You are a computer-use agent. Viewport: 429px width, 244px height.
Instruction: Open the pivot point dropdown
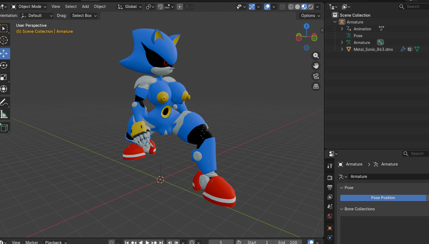click(150, 7)
